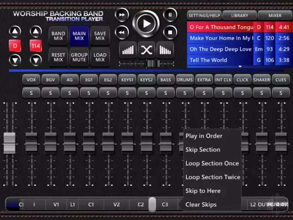Image resolution: width=293 pixels, height=220 pixels.
Task: Choose Loop Section Twice
Action: pos(213,177)
